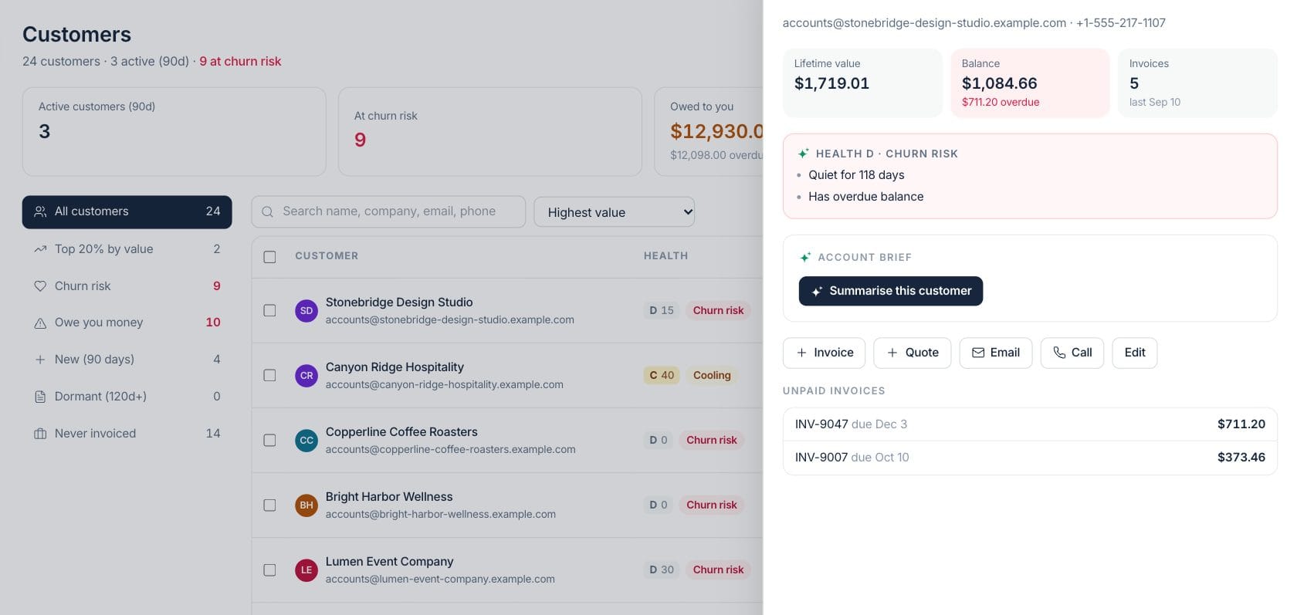Image resolution: width=1297 pixels, height=615 pixels.
Task: Open unpaid invoice INV-9007
Action: click(x=1030, y=458)
